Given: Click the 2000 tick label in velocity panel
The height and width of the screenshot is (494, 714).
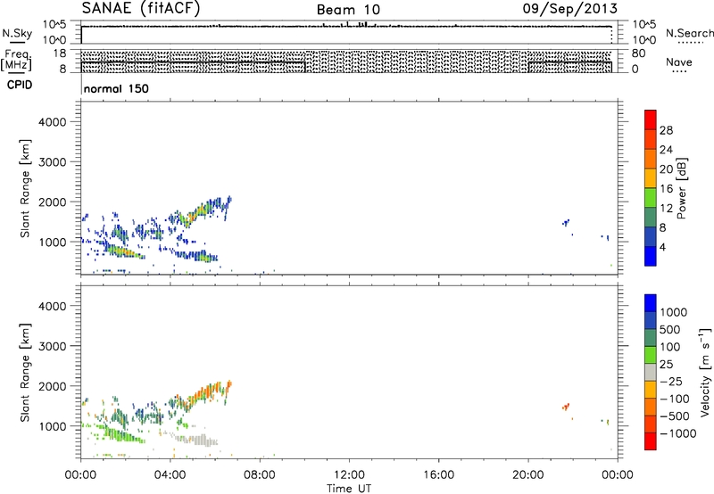Looking at the screenshot, I should click(52, 386).
